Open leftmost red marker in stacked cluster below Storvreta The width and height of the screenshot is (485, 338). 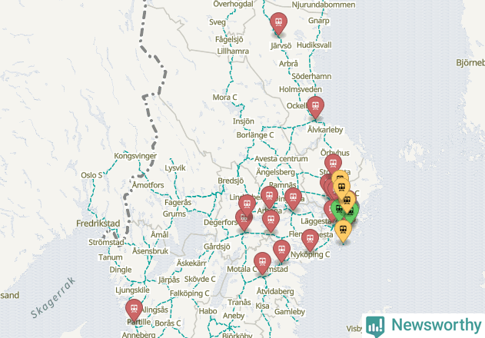click(324, 183)
